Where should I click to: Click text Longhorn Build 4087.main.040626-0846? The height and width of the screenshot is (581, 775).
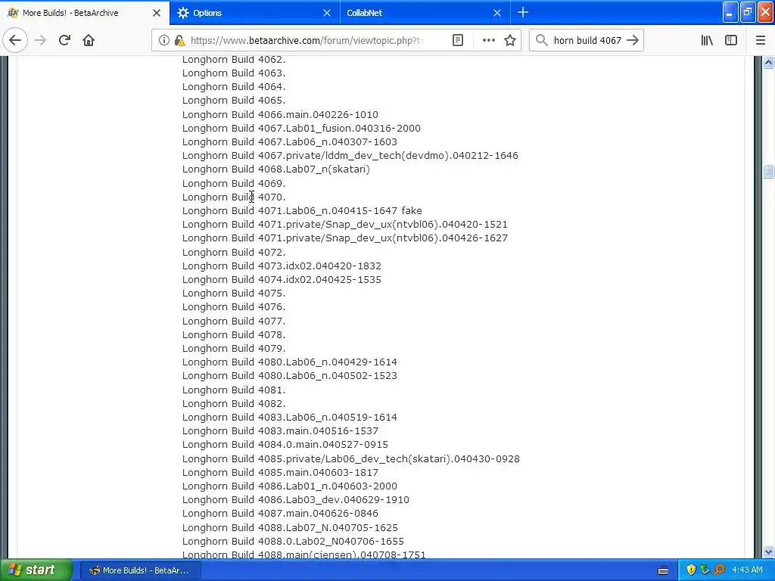coord(280,514)
